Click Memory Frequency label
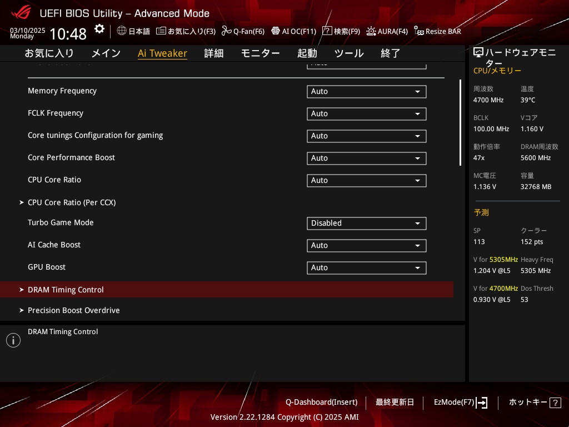 [x=62, y=91]
